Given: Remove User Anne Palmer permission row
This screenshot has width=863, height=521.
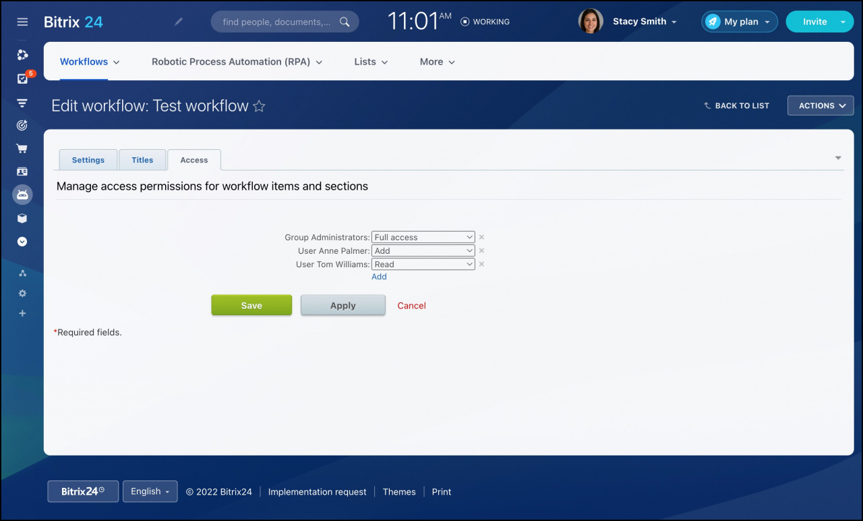Looking at the screenshot, I should [481, 251].
